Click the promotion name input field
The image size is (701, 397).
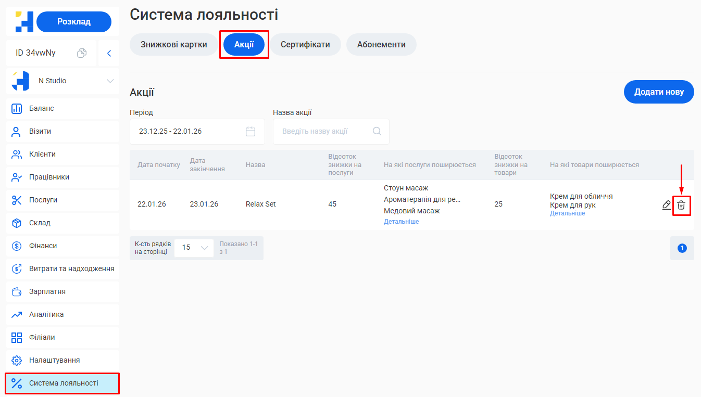pos(323,131)
